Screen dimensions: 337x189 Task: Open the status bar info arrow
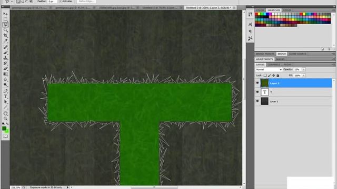[68, 187]
